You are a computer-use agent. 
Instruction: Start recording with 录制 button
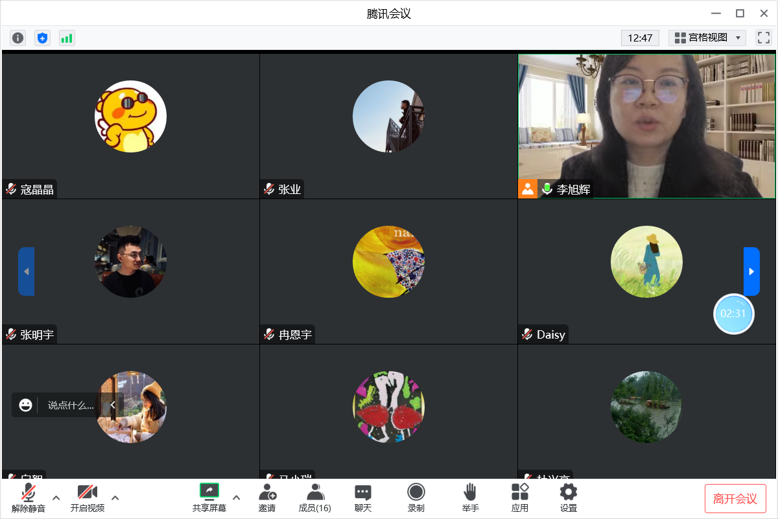(x=416, y=498)
